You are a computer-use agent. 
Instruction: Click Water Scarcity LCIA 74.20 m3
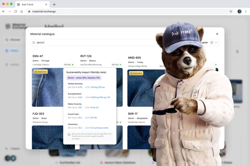click(x=92, y=107)
